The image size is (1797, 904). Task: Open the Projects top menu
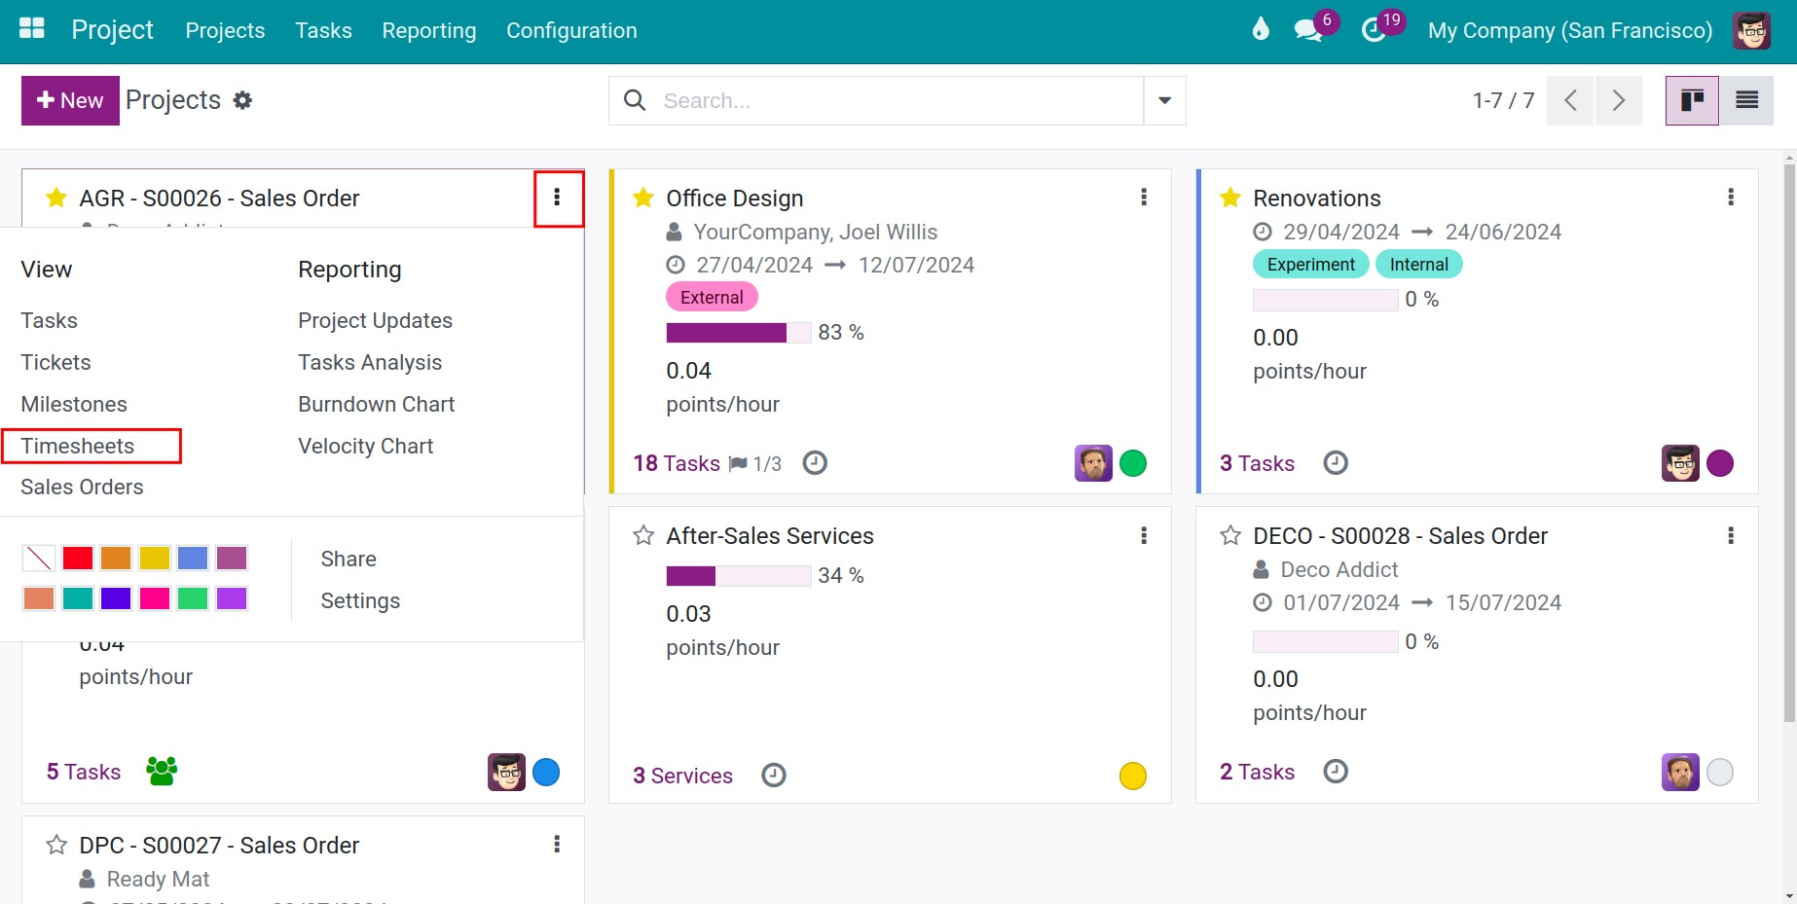225,31
